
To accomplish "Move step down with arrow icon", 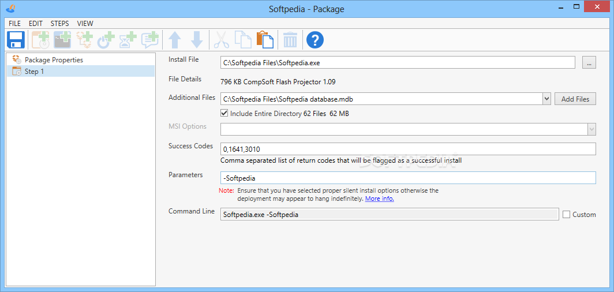I will coord(197,40).
